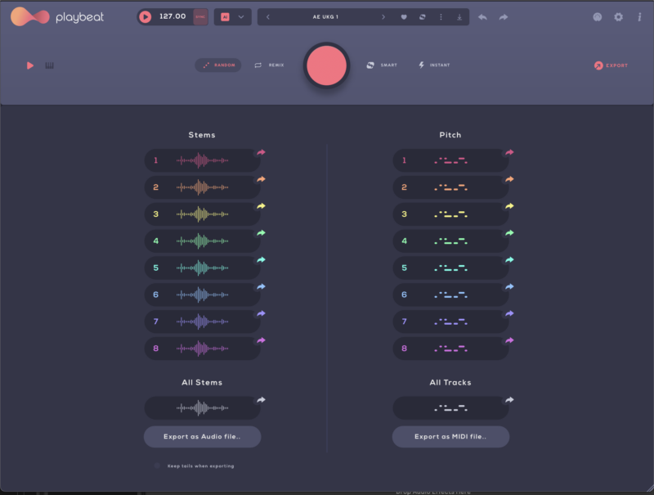
Task: Click the redo arrow in the top bar
Action: pos(504,16)
